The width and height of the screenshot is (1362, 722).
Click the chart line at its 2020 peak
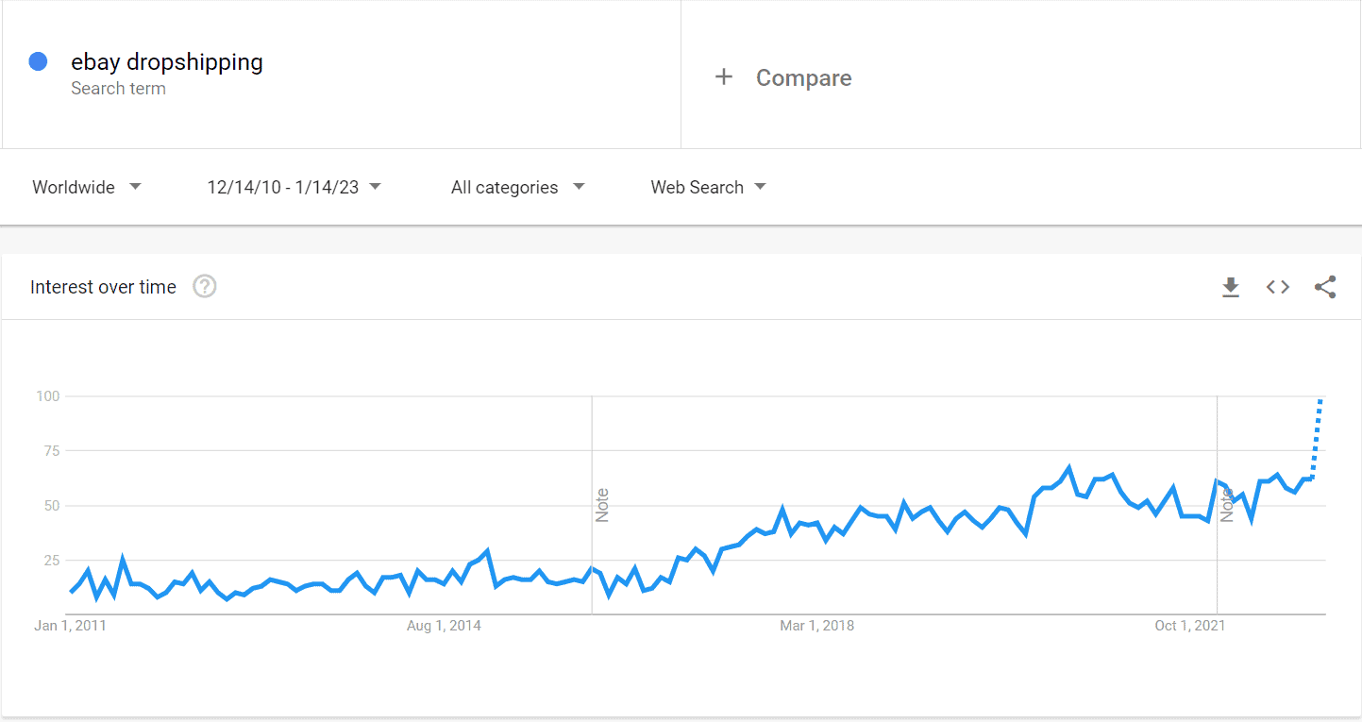tap(1068, 464)
